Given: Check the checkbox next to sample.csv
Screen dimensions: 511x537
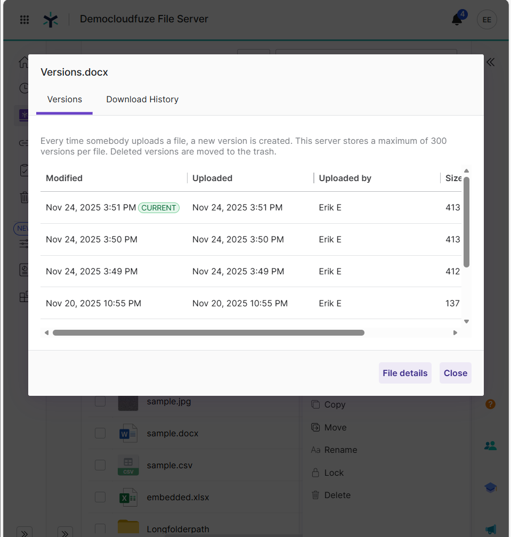Looking at the screenshot, I should point(100,465).
